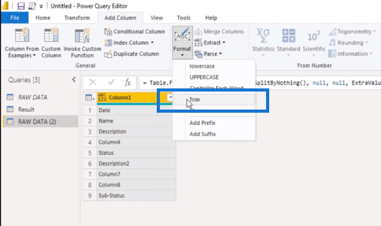Open the Extract dropdown
381x226 pixels.
point(210,42)
